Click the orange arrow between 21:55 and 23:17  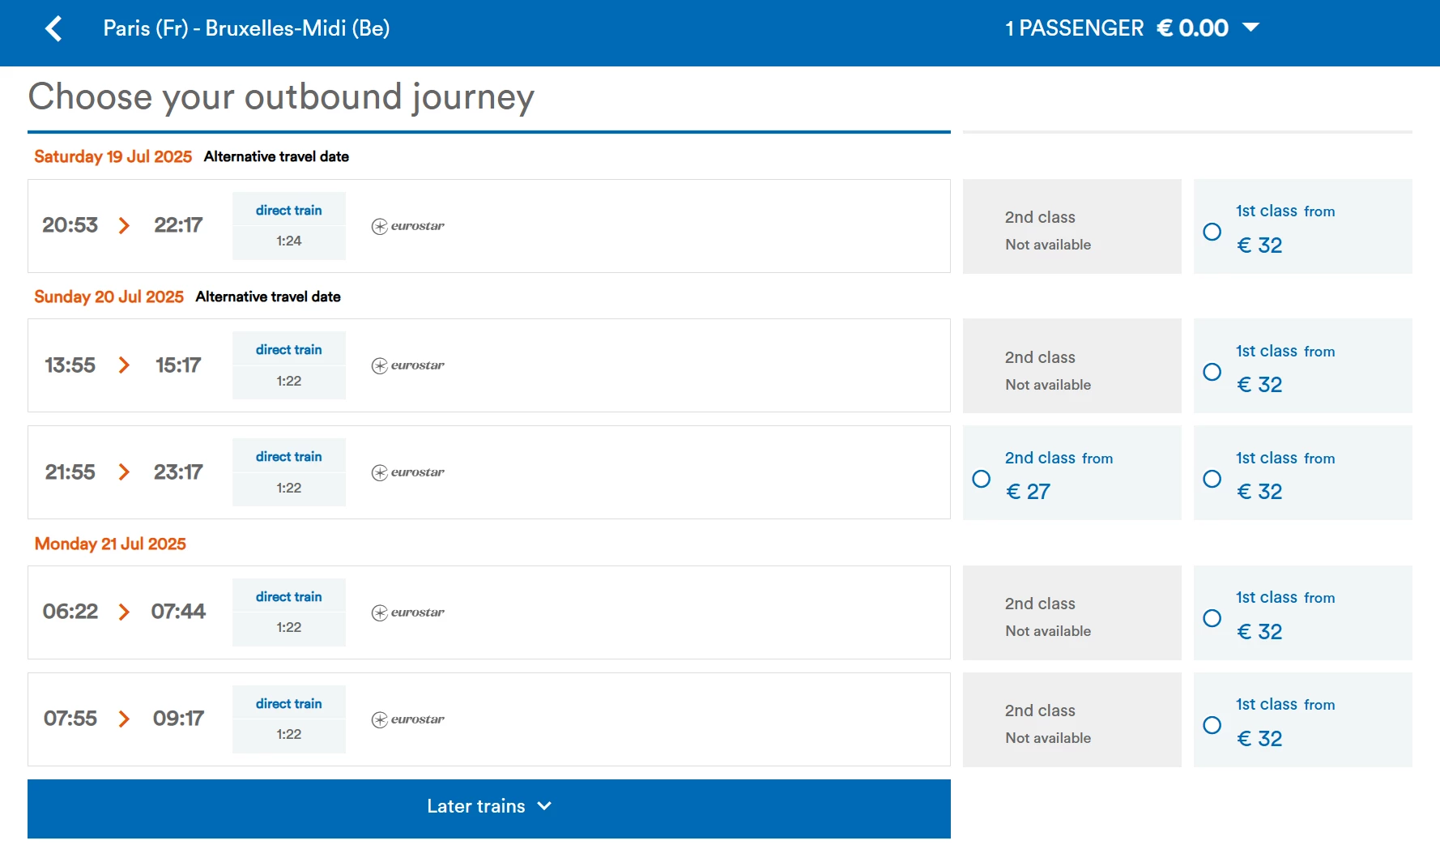coord(124,472)
